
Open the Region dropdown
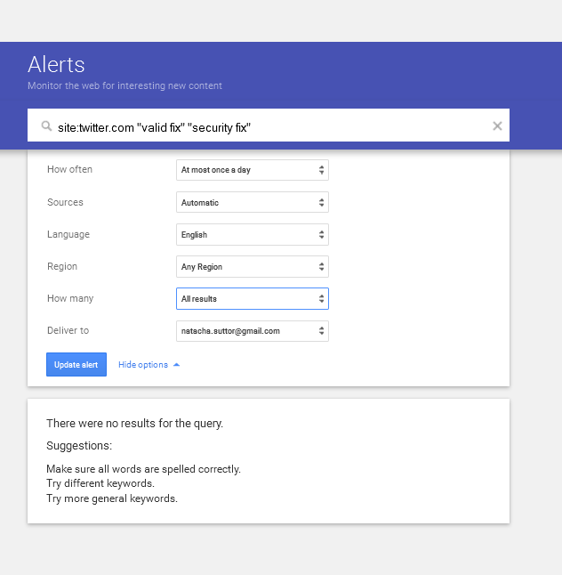coord(253,267)
